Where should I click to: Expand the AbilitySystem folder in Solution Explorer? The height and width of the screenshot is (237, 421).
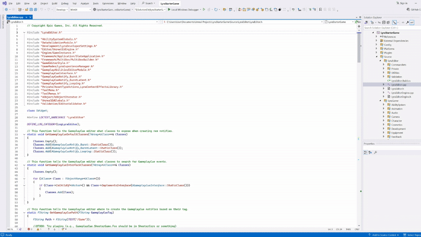click(384, 105)
